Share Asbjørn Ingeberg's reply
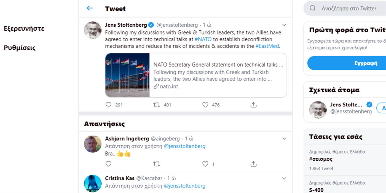 253,164
